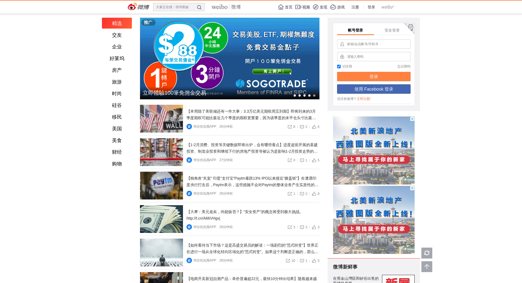Go to 首页 home icon

[281, 7]
